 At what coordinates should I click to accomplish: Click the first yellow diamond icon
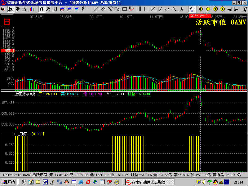point(201,9)
